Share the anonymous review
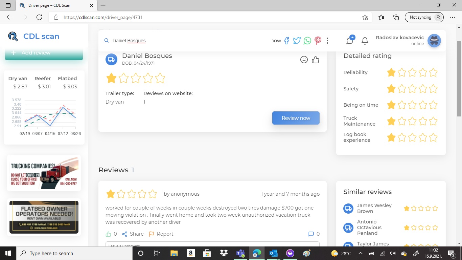Viewport: 462px width, 260px height. [133, 234]
